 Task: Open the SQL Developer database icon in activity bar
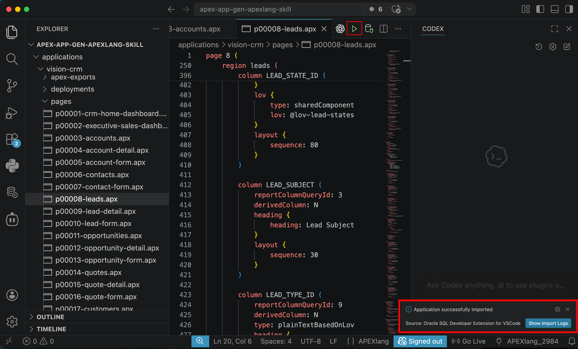click(12, 192)
